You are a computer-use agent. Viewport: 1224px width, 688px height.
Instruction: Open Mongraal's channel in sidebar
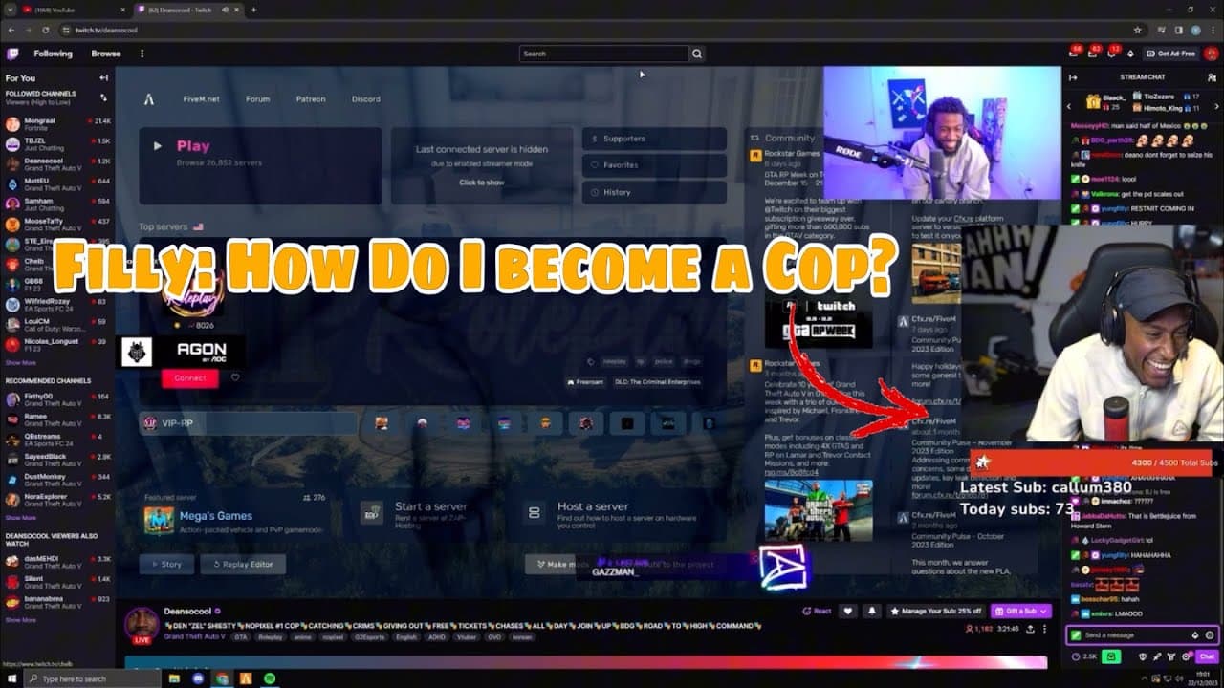coord(57,124)
